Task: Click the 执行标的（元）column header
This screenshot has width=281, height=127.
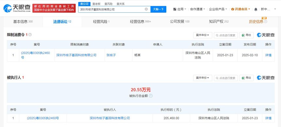Action: coord(171,110)
